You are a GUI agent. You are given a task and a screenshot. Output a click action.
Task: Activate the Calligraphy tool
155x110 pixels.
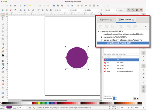(3, 51)
